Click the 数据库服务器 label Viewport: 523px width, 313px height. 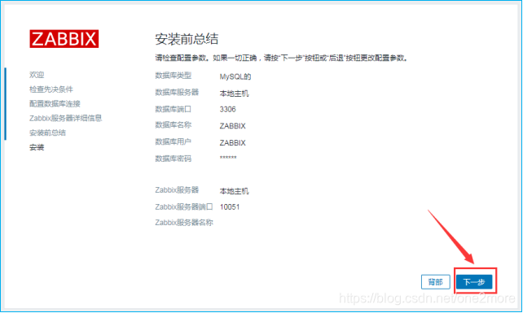[177, 92]
